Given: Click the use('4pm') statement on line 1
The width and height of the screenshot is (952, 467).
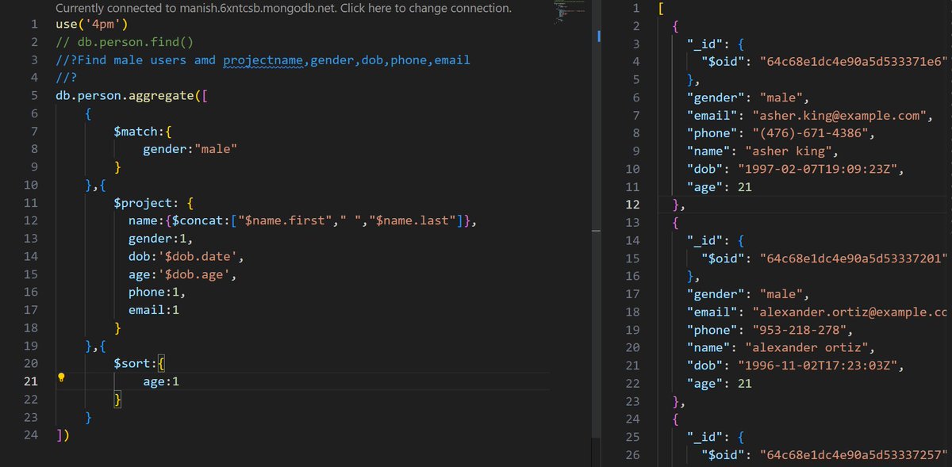Looking at the screenshot, I should pyautogui.click(x=92, y=25).
